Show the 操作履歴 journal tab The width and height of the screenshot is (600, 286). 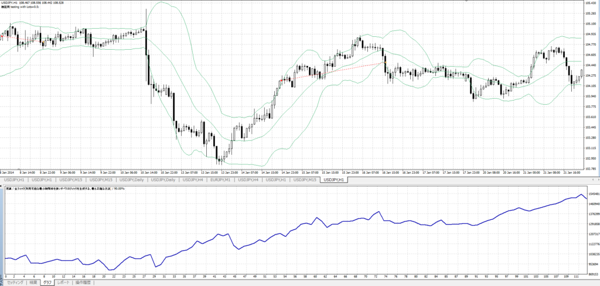pos(83,282)
